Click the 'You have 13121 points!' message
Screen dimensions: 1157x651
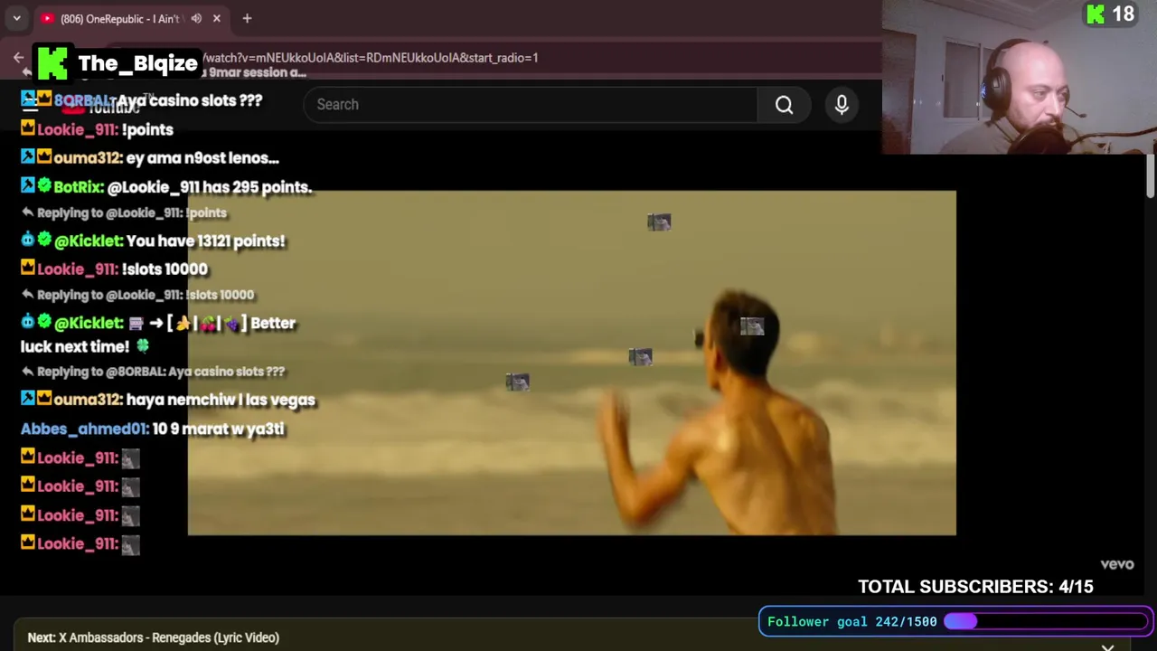point(205,241)
